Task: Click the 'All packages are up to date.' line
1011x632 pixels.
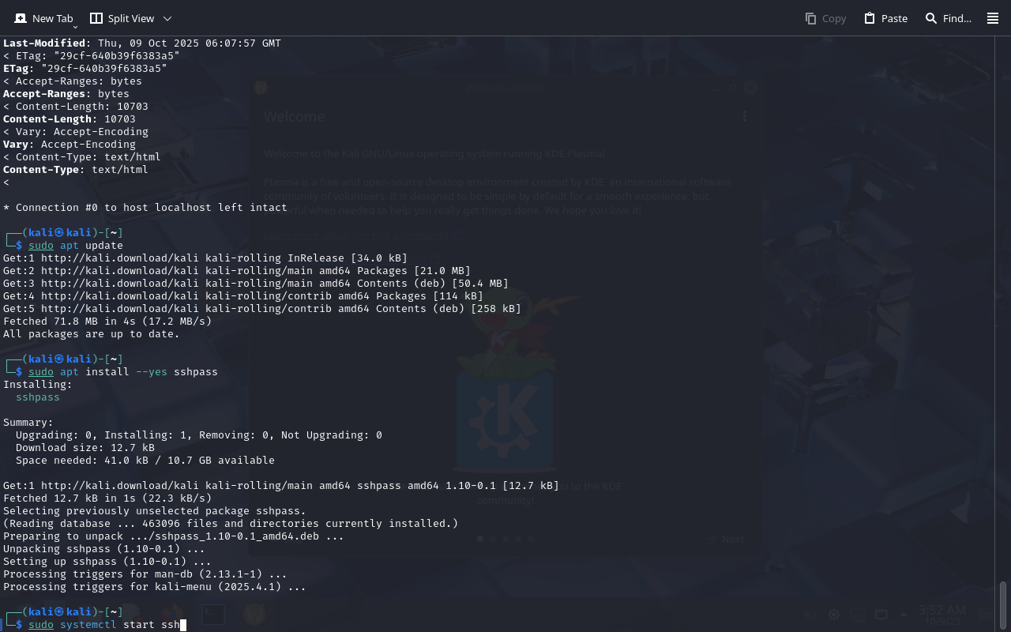Action: (x=92, y=334)
